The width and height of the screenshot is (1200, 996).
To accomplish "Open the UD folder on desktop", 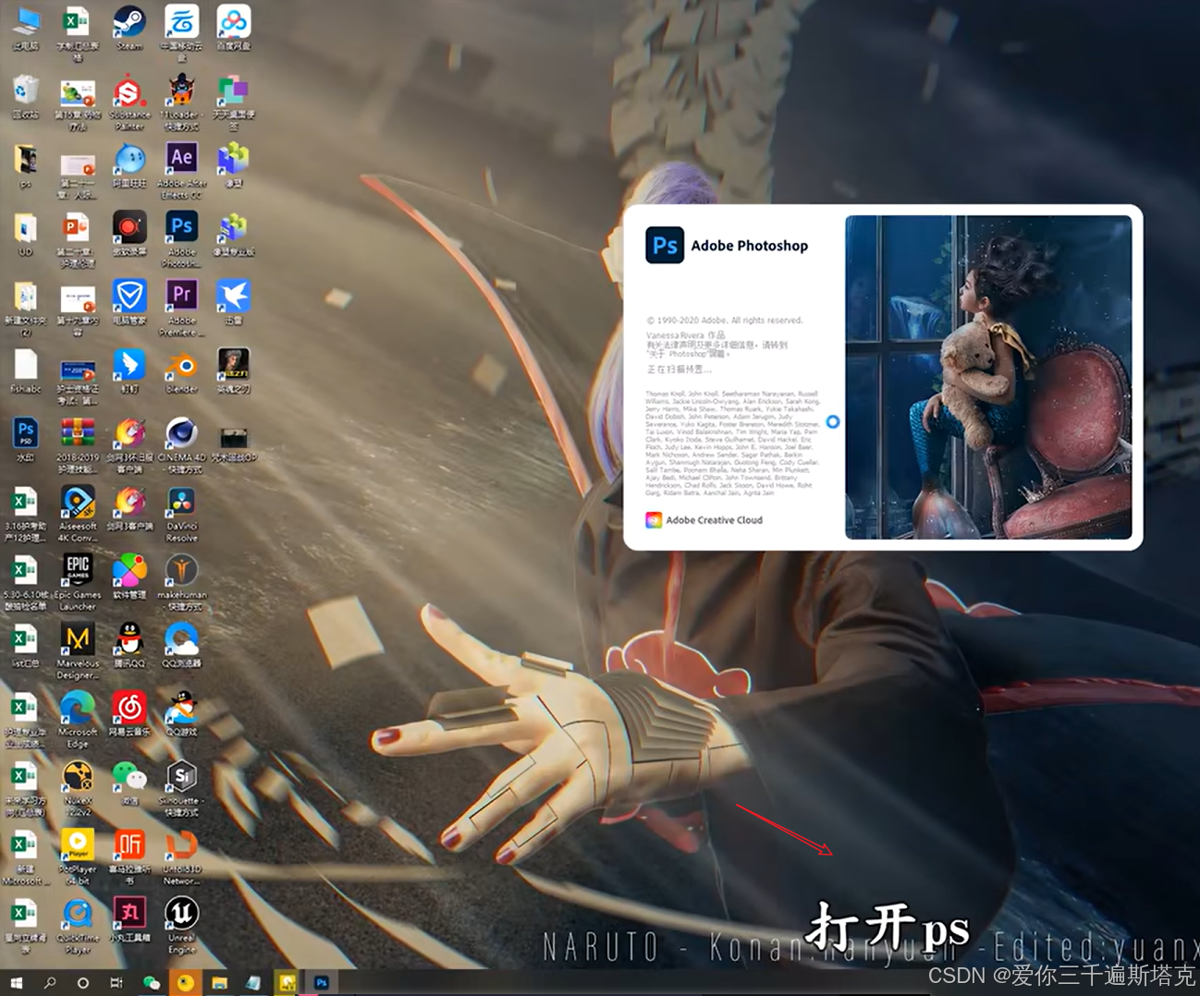I will tap(26, 233).
